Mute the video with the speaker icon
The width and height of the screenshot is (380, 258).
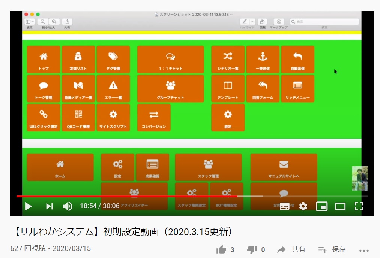coord(68,206)
